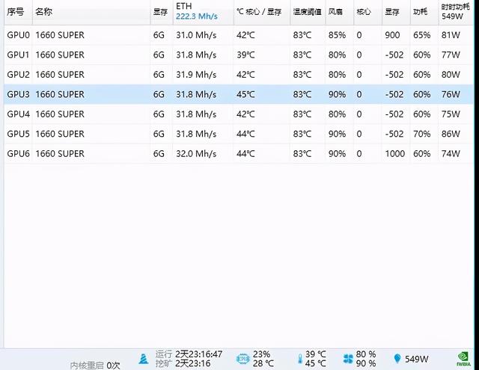Click the mining rig icon in status bar

point(143,359)
